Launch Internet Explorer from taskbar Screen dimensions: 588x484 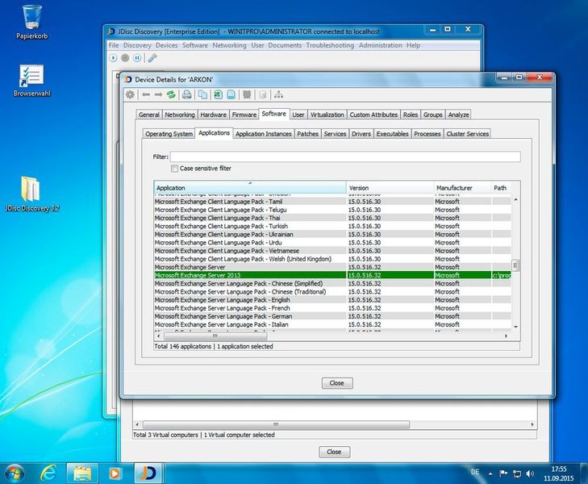pyautogui.click(x=48, y=474)
